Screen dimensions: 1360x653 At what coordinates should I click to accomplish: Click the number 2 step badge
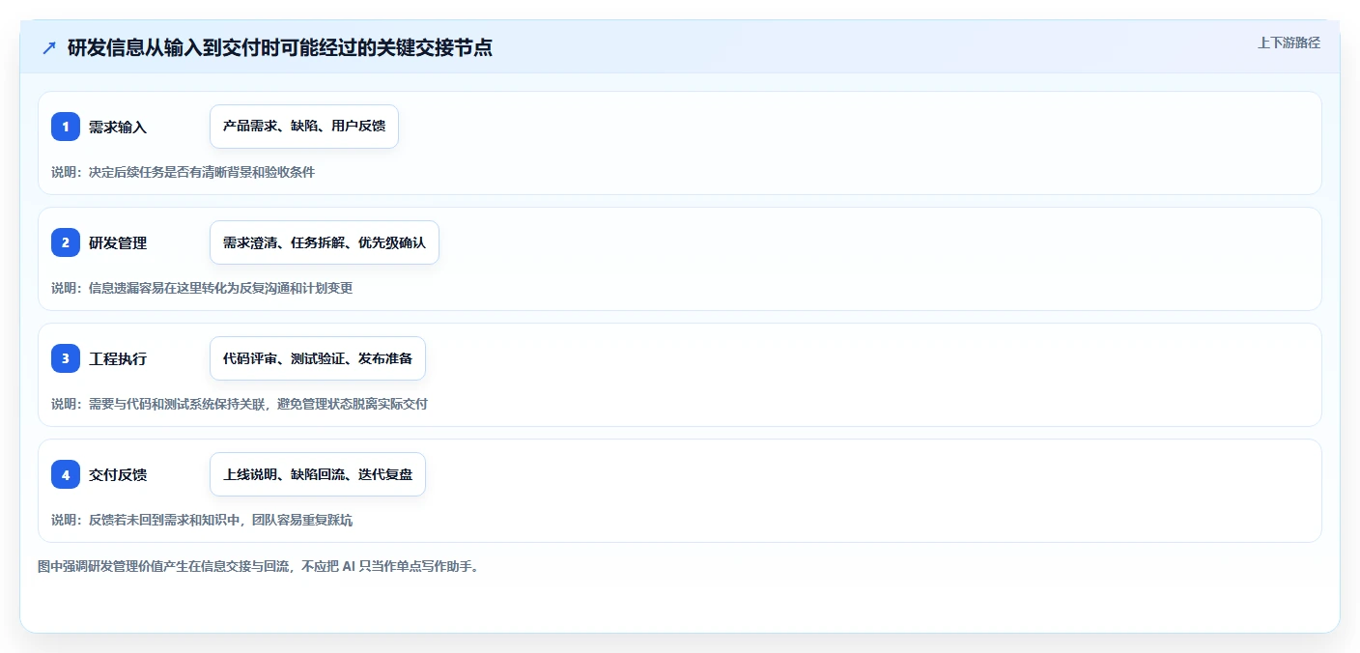click(66, 242)
